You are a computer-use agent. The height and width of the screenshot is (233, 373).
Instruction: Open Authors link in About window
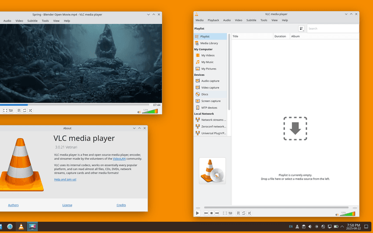(13, 205)
